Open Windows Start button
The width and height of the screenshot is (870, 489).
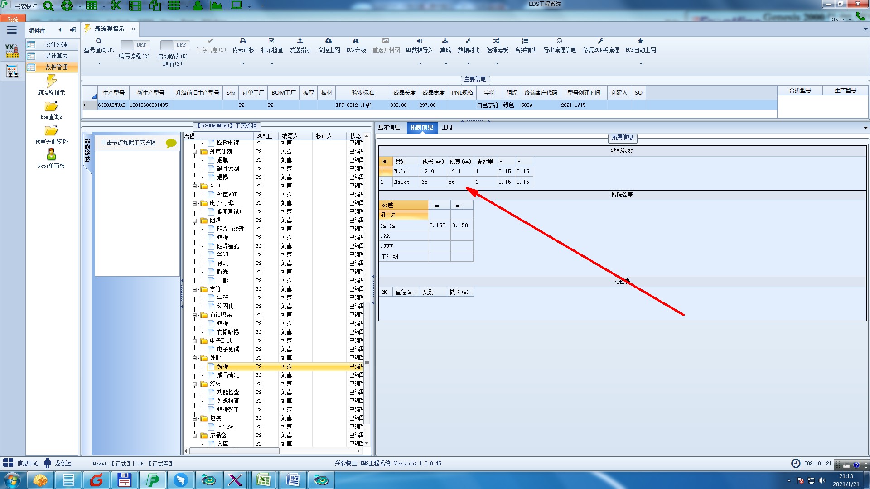click(x=12, y=480)
